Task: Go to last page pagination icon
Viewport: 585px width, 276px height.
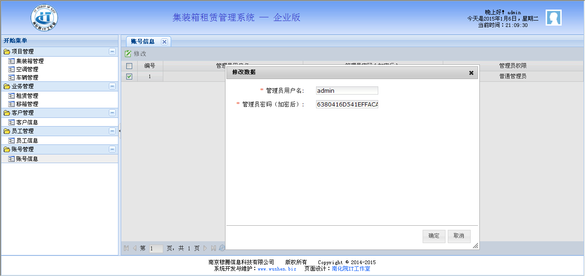Action: coord(213,248)
